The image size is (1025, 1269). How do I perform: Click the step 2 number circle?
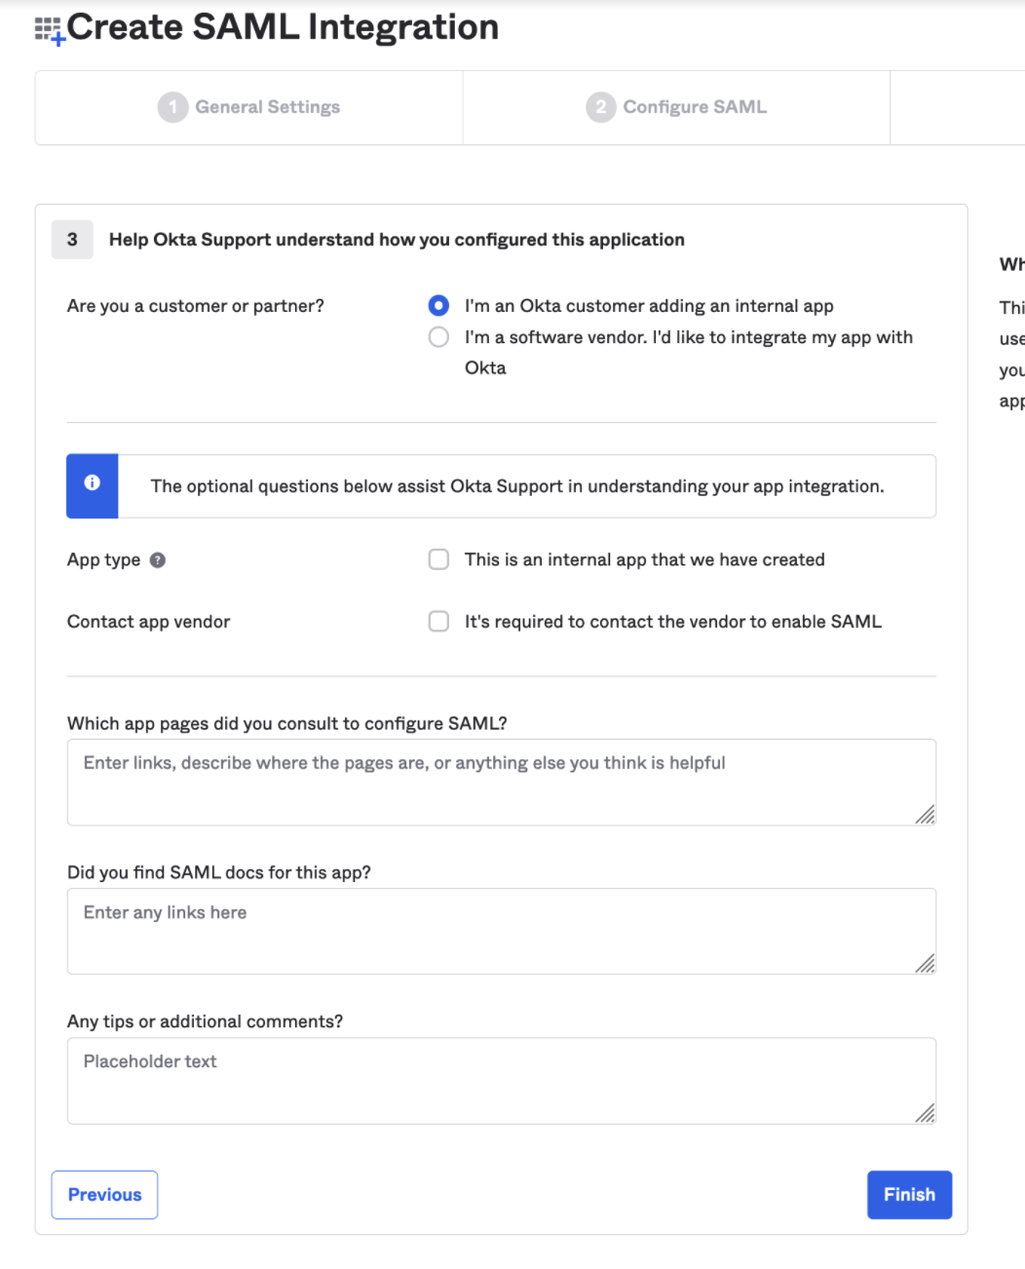click(600, 107)
